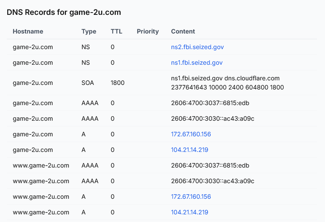The height and width of the screenshot is (222, 325).
Task: Click the TTL column header
Action: 116,31
